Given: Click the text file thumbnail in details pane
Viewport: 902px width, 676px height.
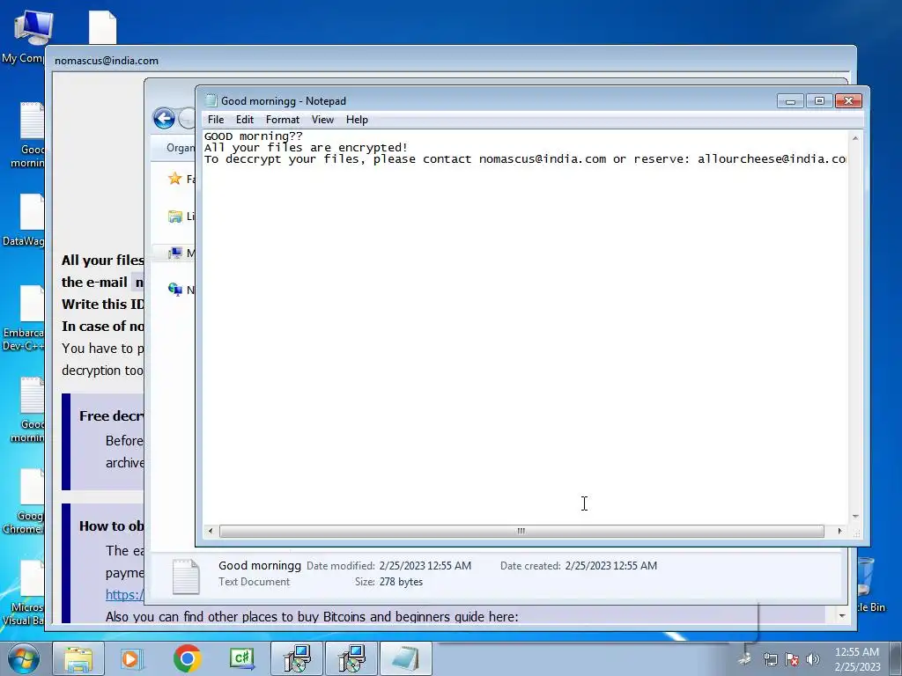Looking at the screenshot, I should (186, 576).
